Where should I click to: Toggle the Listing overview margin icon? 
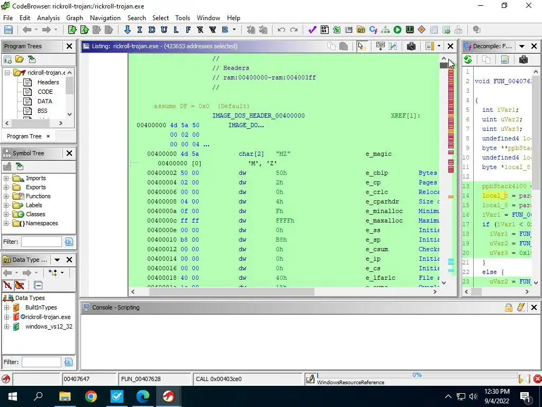[x=429, y=46]
